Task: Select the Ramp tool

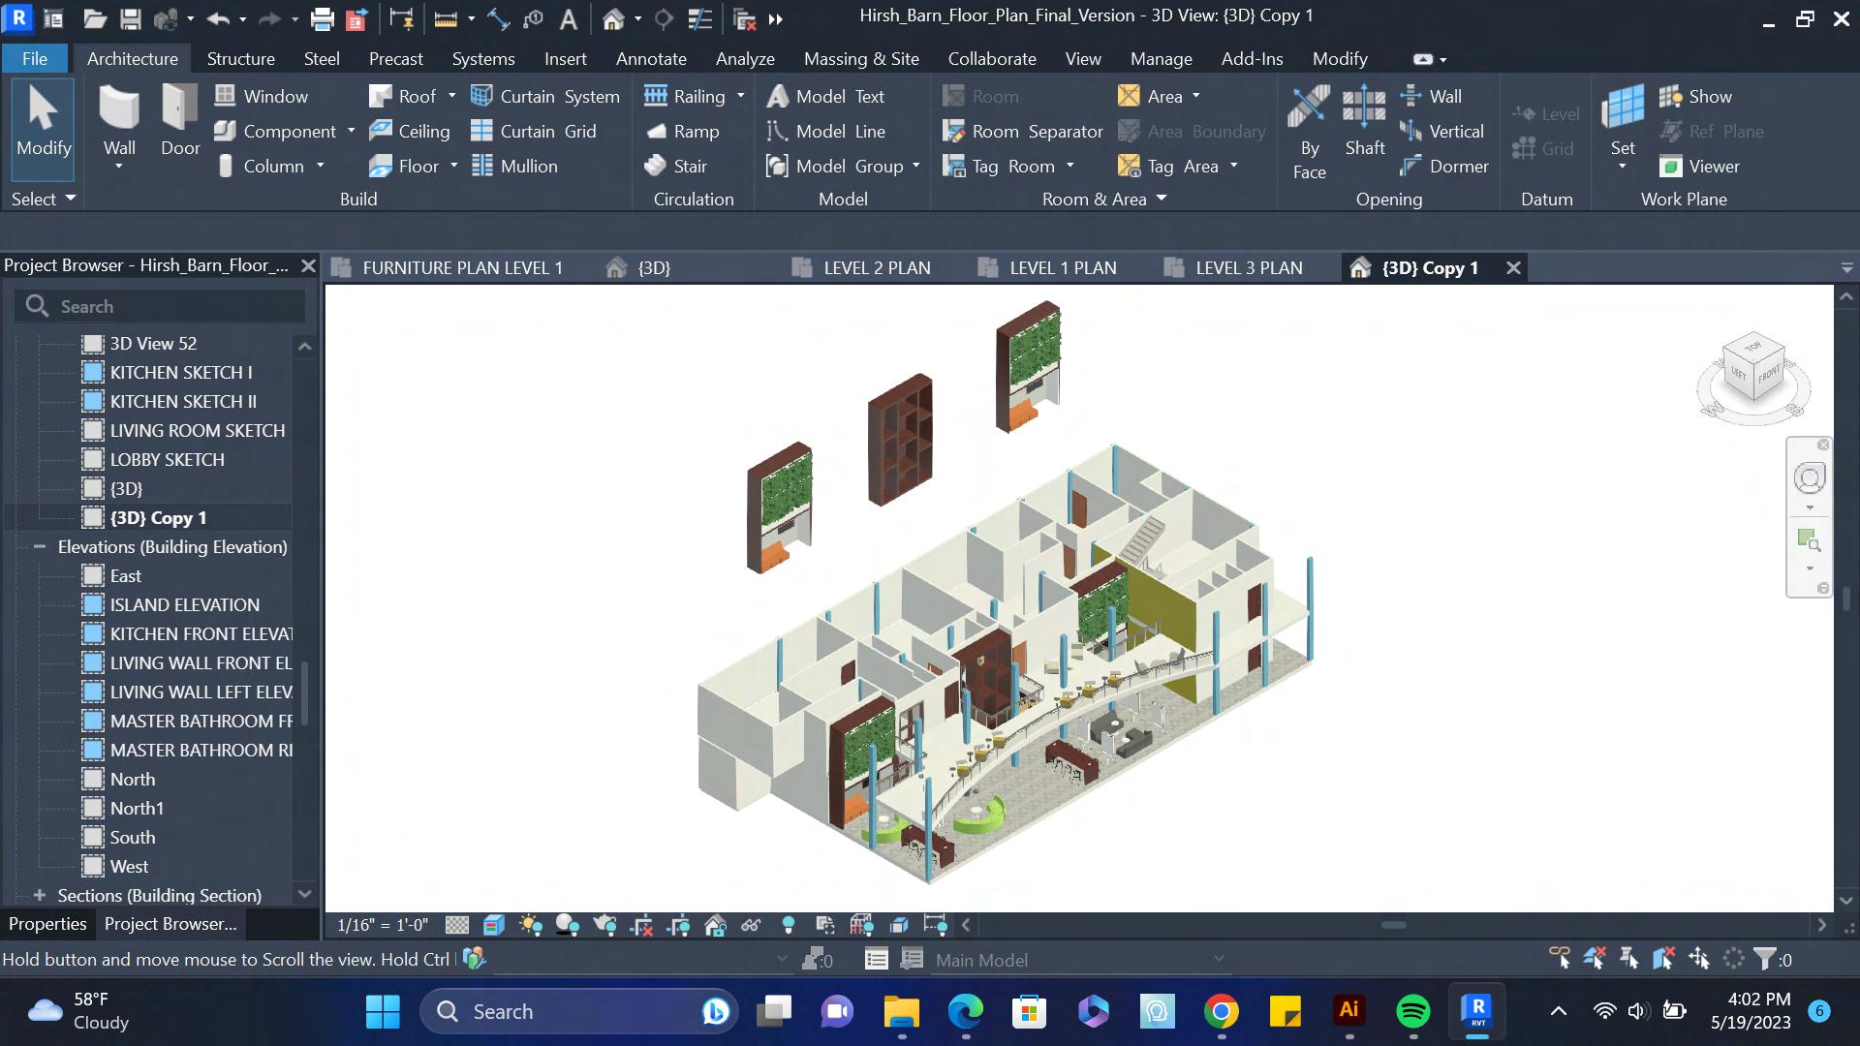Action: pos(683,132)
